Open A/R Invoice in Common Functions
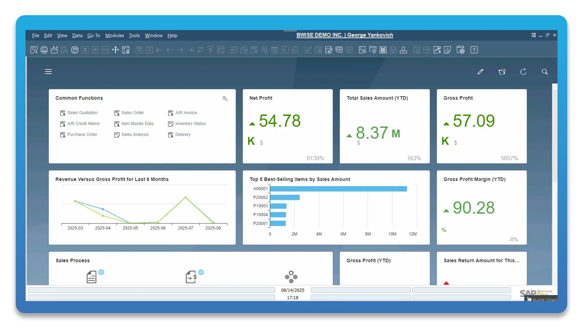The height and width of the screenshot is (328, 583). point(182,113)
